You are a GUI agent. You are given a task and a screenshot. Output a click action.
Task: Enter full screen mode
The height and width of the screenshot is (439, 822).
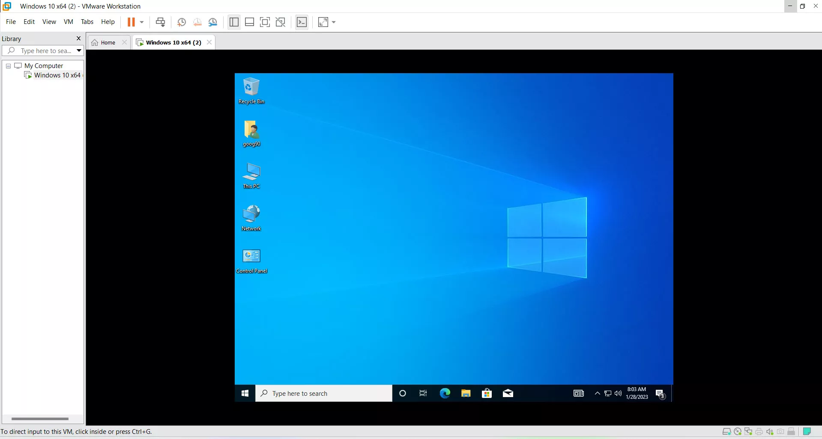tap(265, 22)
